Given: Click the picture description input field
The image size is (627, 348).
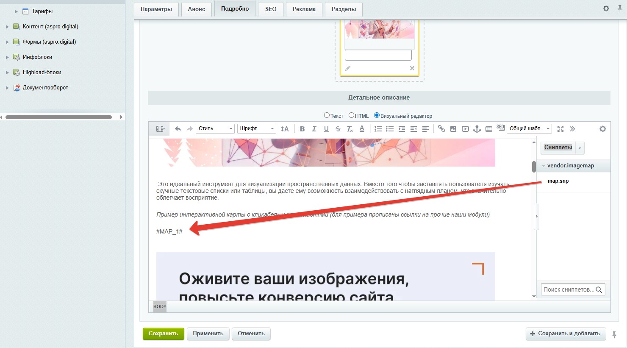Looking at the screenshot, I should pyautogui.click(x=378, y=55).
